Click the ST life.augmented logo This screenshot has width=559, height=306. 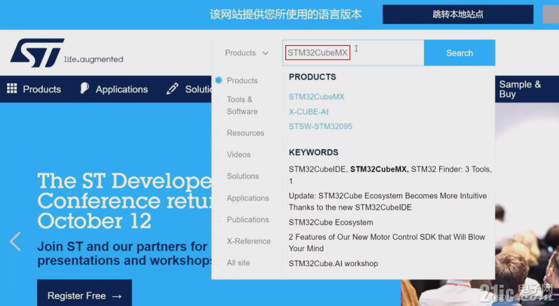pyautogui.click(x=67, y=53)
